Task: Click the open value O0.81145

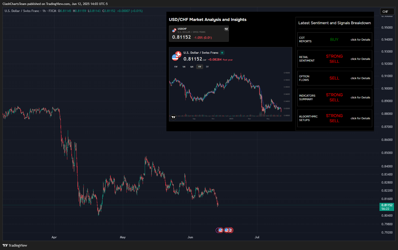Action: (x=65, y=11)
